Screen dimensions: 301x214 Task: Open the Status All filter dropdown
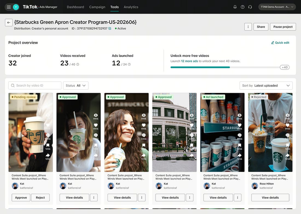coord(76,85)
